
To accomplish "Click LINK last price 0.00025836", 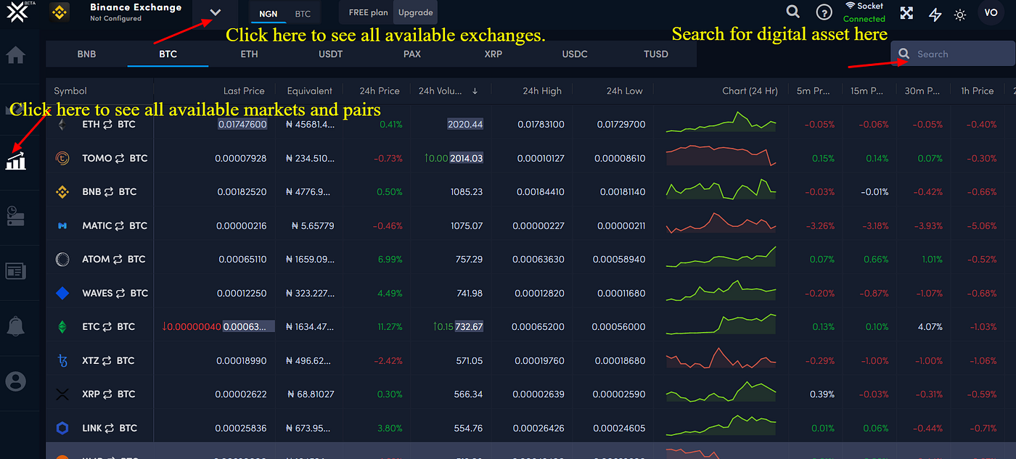I will pos(241,429).
